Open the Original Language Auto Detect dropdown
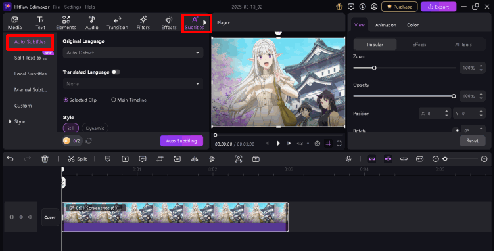The height and width of the screenshot is (252, 495). 133,52
